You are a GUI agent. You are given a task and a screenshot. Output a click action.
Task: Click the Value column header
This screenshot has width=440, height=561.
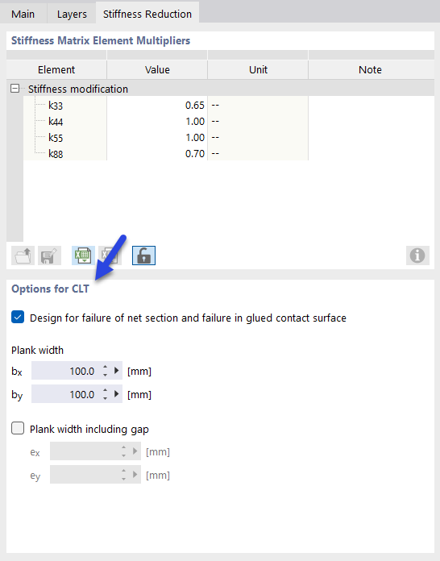point(157,69)
